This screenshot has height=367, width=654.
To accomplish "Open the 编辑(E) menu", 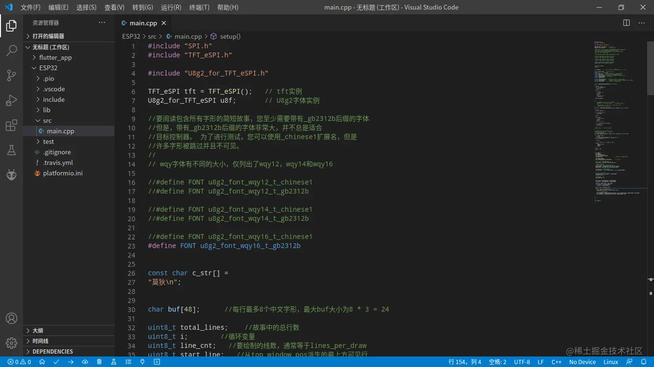I will pos(58,7).
